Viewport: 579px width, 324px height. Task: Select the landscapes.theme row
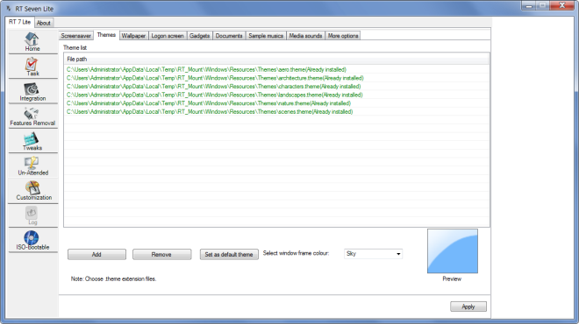tap(276, 95)
